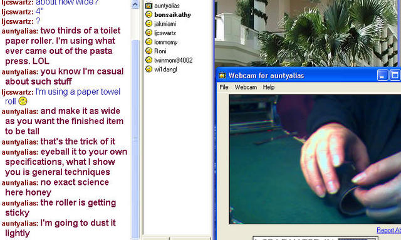Image resolution: width=401 pixels, height=240 pixels.
Task: Select user bonsaikathy in the member list
Action: (x=172, y=15)
